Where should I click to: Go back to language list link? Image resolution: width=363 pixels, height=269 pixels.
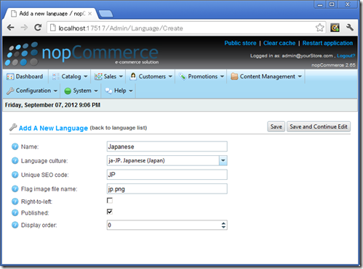tap(119, 128)
